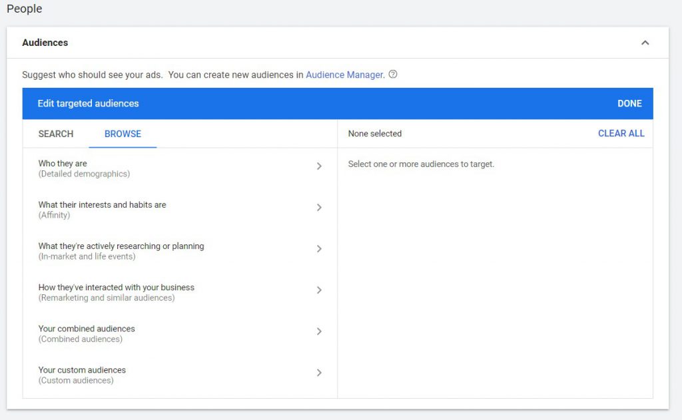This screenshot has height=420, width=682.
Task: Click 'Suggest who should see your ads.'
Action: [x=92, y=75]
